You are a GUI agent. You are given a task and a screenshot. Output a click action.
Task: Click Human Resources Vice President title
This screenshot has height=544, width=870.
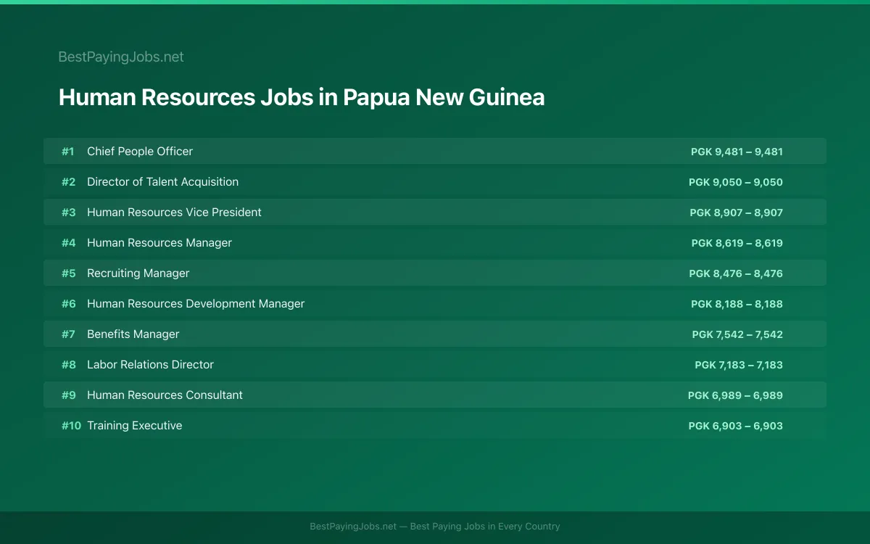pos(174,213)
